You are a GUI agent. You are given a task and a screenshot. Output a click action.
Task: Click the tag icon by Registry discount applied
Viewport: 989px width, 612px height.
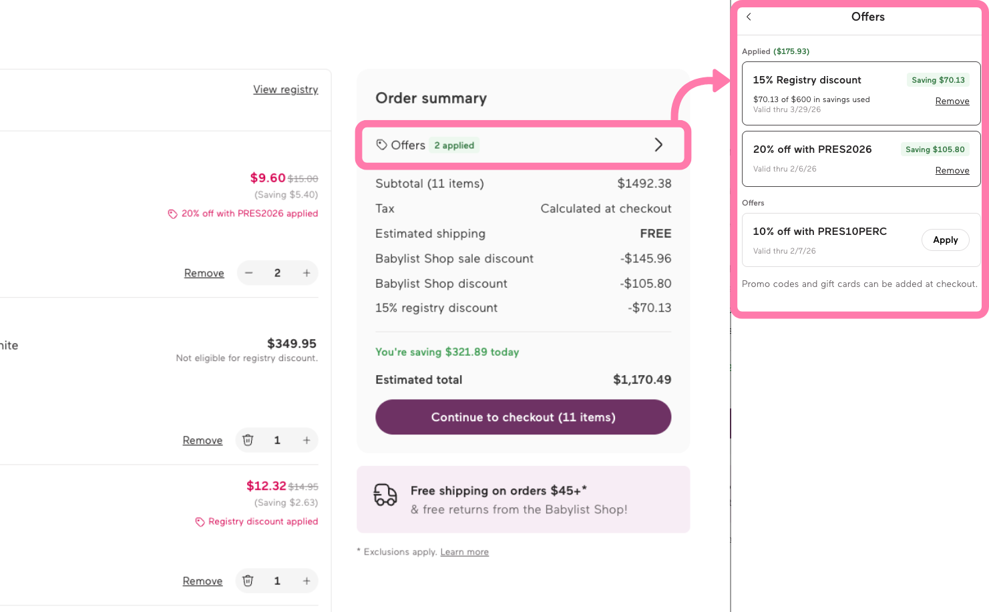200,522
